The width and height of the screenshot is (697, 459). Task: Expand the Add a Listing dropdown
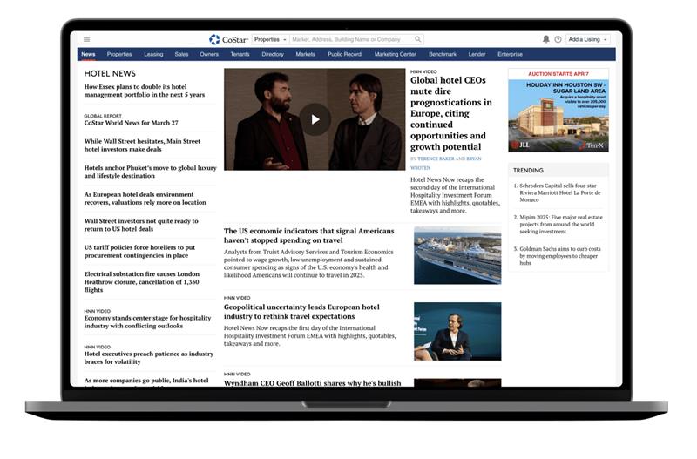(588, 39)
